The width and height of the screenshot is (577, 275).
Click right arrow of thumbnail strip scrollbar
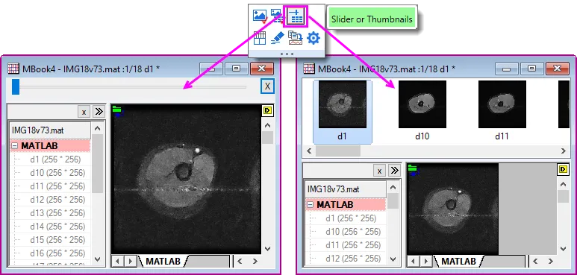[563, 151]
